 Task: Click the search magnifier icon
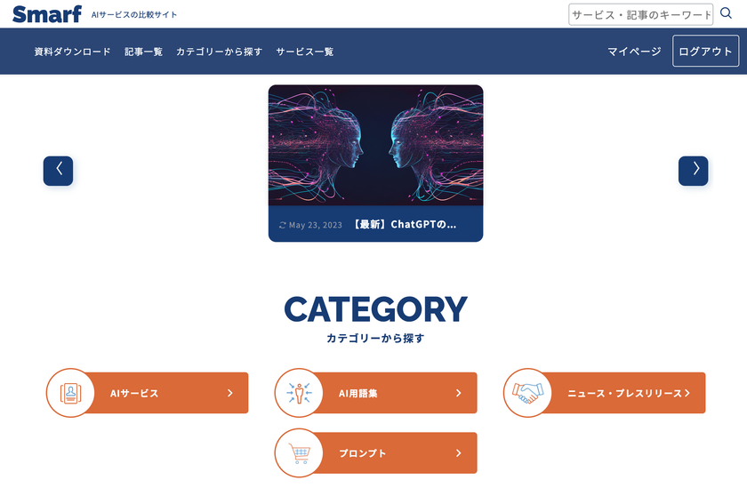726,12
